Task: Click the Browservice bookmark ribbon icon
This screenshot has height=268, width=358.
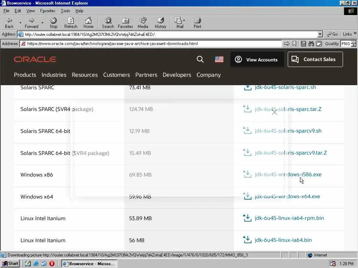Action: tap(294, 44)
